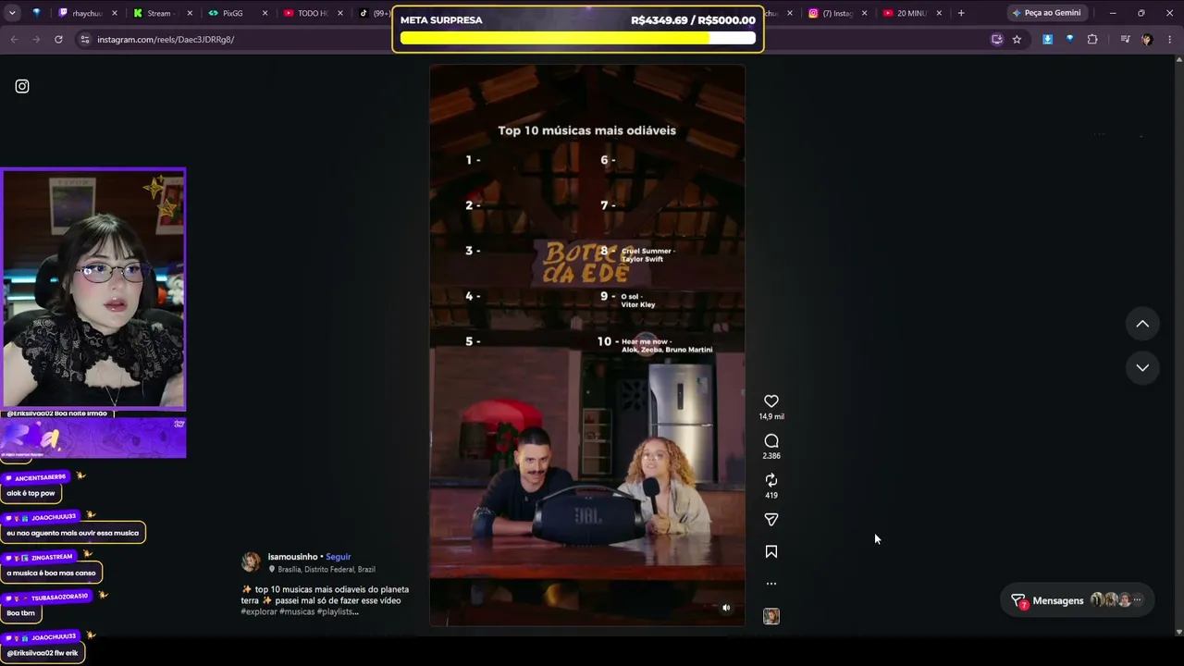
Task: Click the Peça ao Gemini button
Action: (1046, 13)
